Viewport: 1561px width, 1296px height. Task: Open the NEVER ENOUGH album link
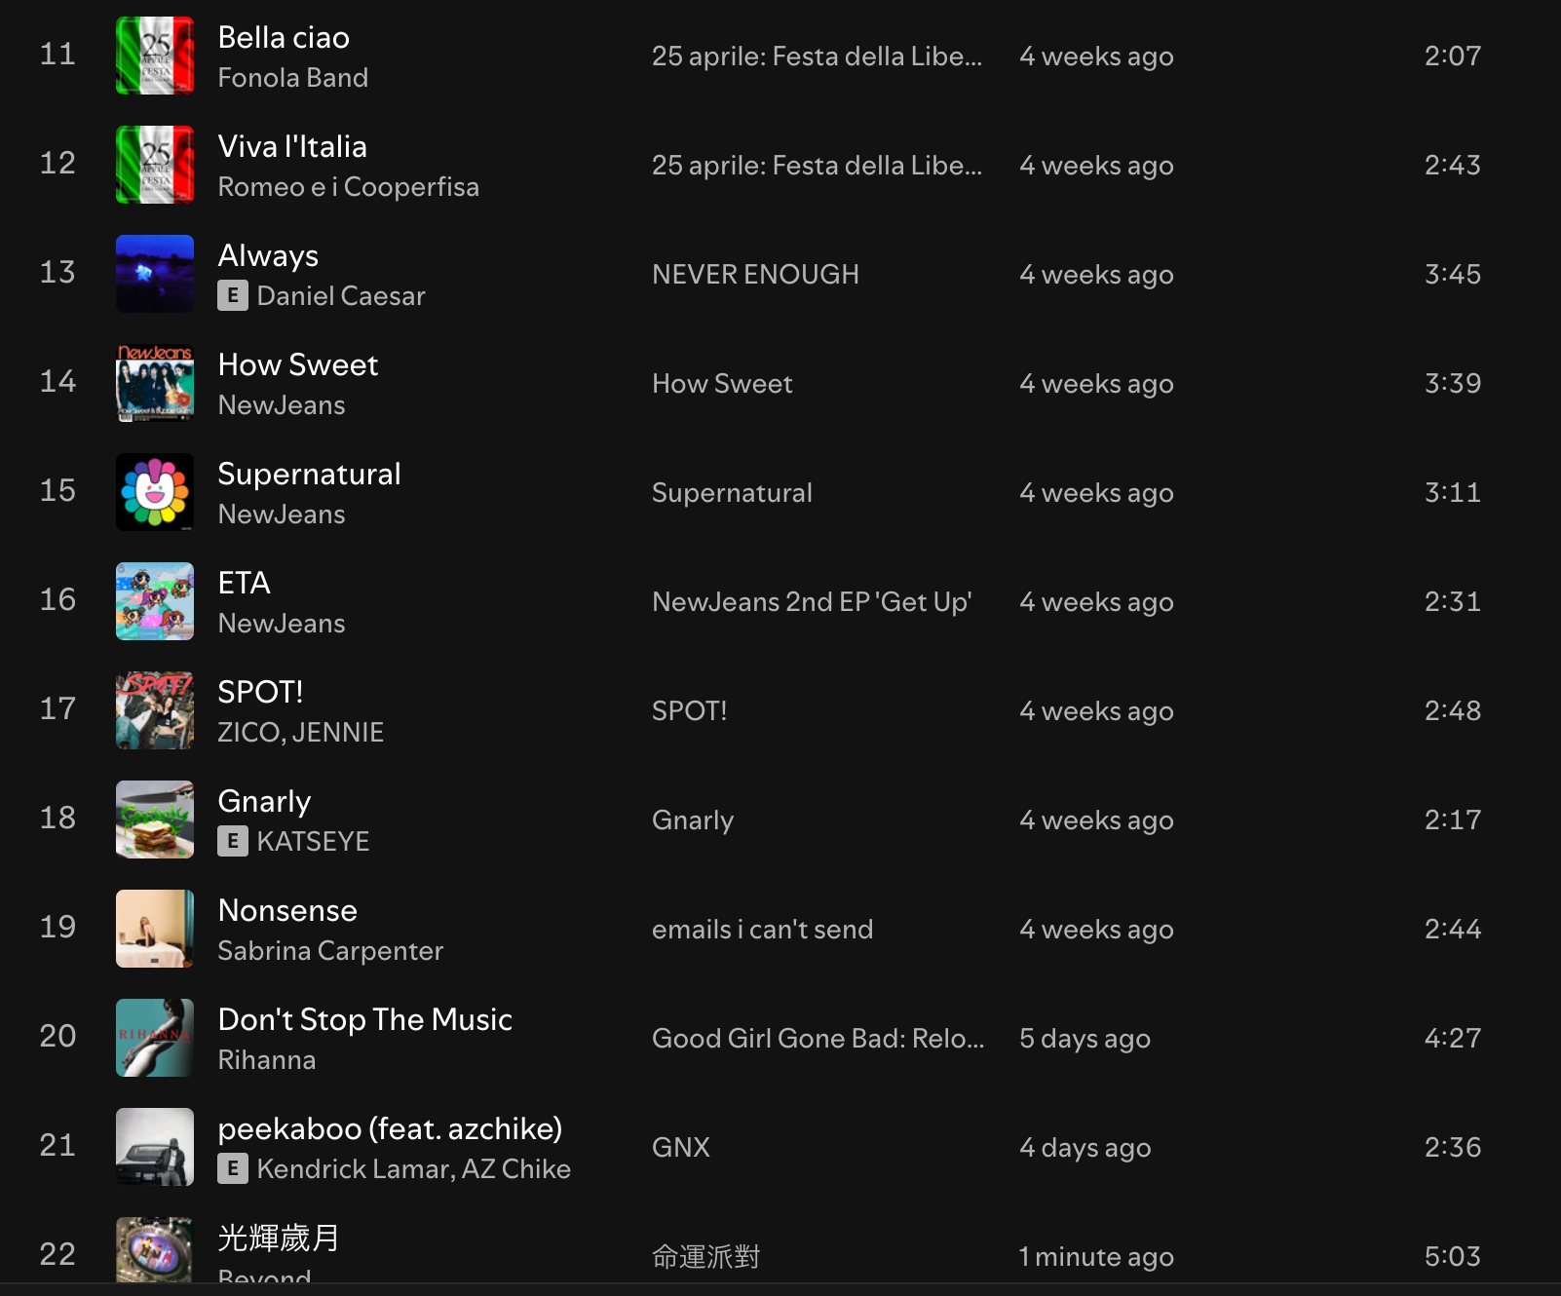tap(755, 275)
